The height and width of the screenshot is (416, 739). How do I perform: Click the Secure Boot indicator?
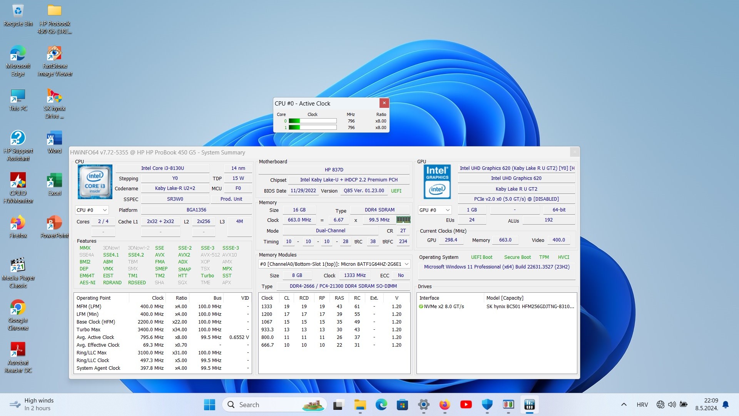[x=517, y=257]
